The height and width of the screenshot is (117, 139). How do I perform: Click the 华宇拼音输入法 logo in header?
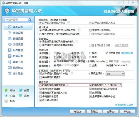pos(7,11)
